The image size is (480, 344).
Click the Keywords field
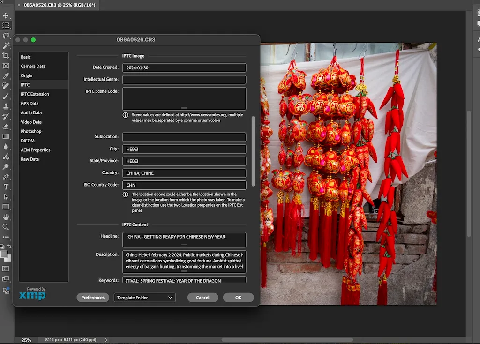(x=184, y=280)
